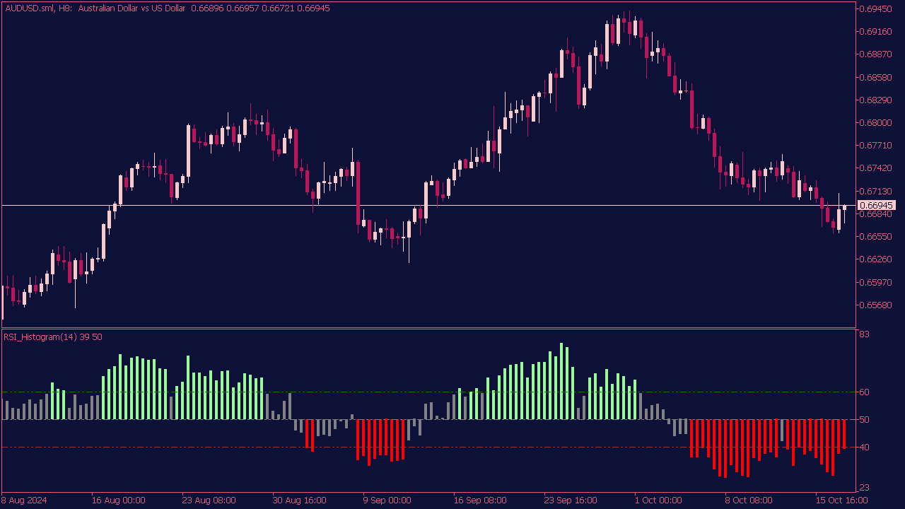
Task: Click the RSI scale value 50
Action: click(865, 419)
